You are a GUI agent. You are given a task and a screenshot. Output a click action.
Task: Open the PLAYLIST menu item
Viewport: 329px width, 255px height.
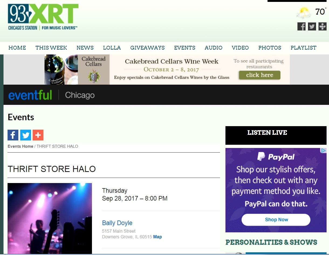pyautogui.click(x=303, y=48)
